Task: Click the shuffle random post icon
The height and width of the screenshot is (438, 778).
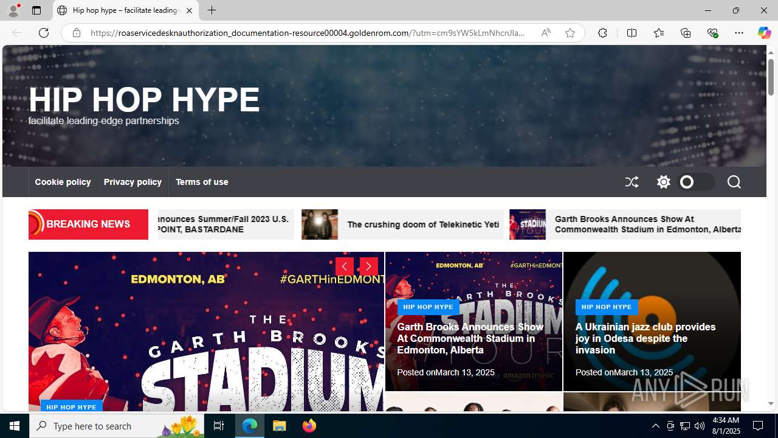Action: (x=632, y=182)
